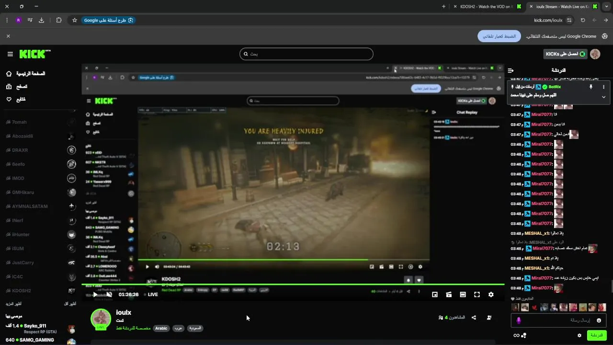Open Chrome three-dot menu

point(7,20)
